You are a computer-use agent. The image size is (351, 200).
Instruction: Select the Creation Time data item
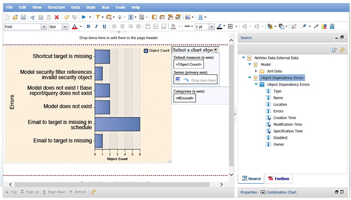point(284,118)
